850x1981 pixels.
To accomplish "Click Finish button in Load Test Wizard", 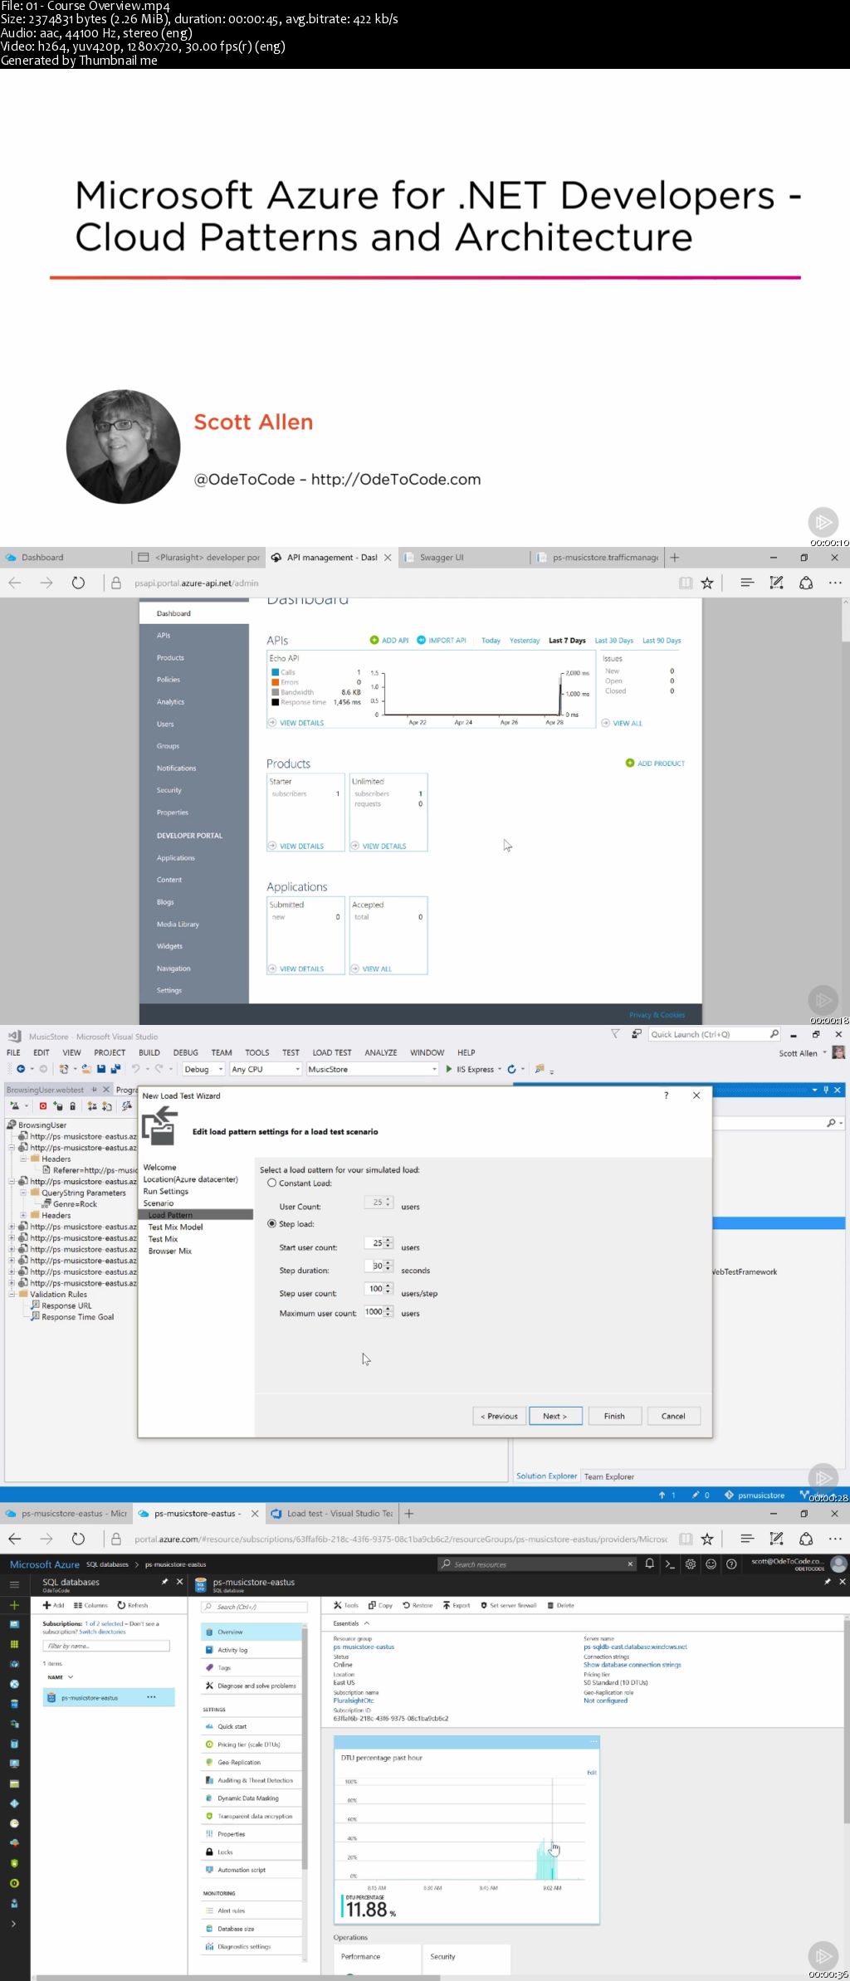I will pyautogui.click(x=614, y=1416).
